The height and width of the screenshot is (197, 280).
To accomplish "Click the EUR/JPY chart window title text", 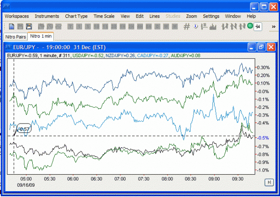I will (59, 47).
